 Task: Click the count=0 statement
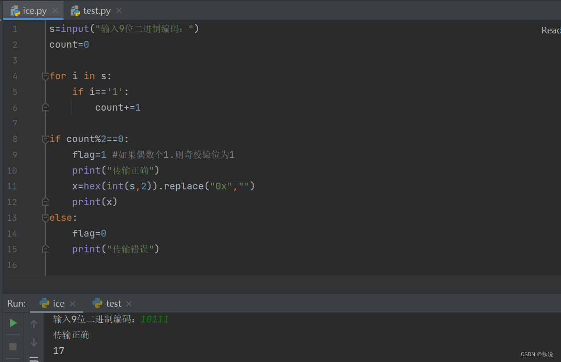[x=69, y=44]
